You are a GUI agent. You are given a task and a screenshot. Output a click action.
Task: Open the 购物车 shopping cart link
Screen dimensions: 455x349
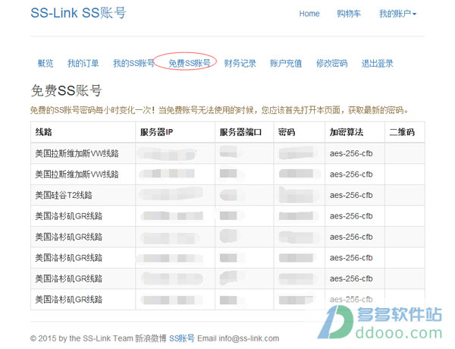pyautogui.click(x=349, y=14)
